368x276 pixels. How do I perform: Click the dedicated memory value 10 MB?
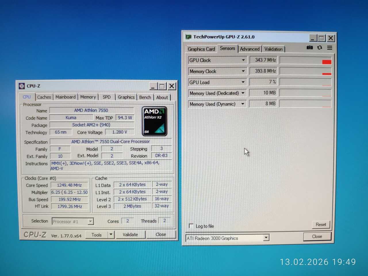[x=263, y=93]
